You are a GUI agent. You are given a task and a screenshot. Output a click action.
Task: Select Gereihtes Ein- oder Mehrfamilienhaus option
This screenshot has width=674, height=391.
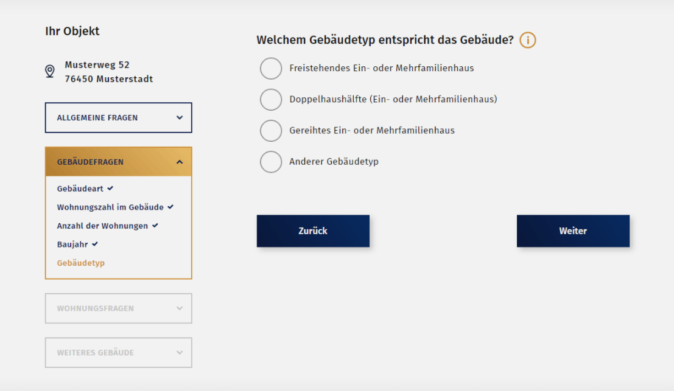tap(271, 131)
